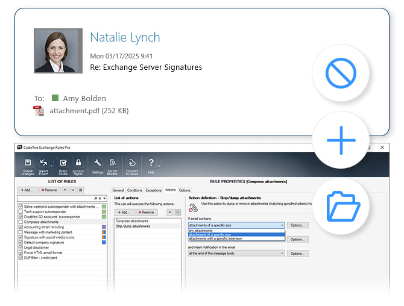Open Options beside 'at the end of message body'
404x306 pixels.
coord(298,254)
